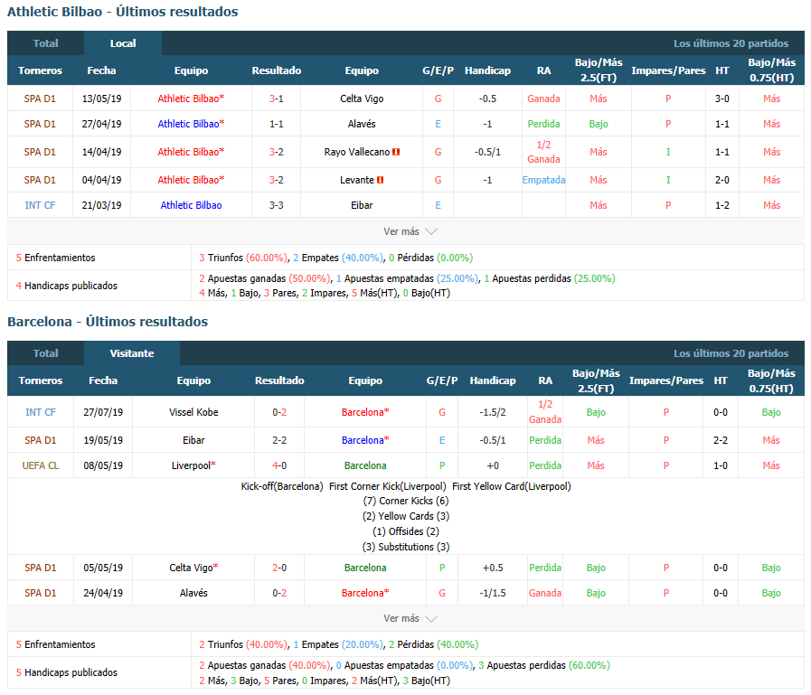Screen dimensions: 811x695
Task: Open UEFA CL tournament link
Action: pos(41,465)
